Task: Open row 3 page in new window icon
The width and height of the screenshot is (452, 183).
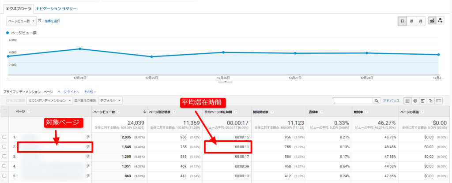Action: tap(88, 156)
